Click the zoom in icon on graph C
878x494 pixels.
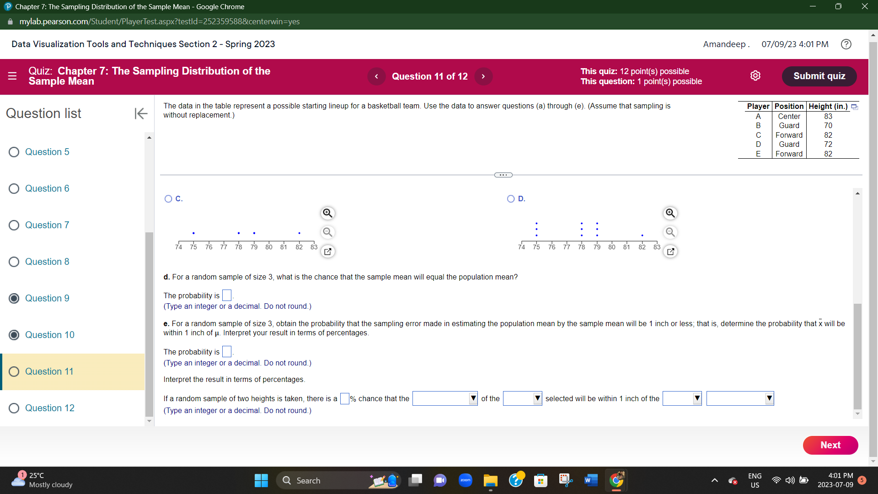tap(327, 212)
